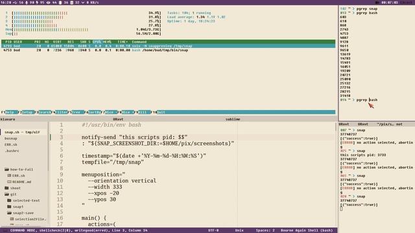Collapse the snap2-save folder icon
This screenshot has height=233, width=415.
click(x=9, y=213)
